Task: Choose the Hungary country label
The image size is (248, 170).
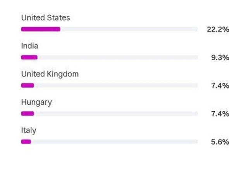Action: 36,102
